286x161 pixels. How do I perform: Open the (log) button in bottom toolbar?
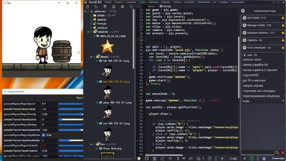(x=233, y=158)
